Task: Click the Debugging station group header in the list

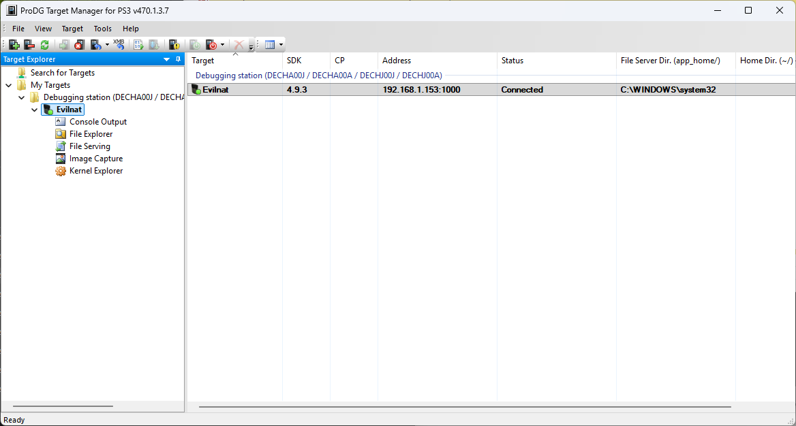Action: [x=319, y=76]
